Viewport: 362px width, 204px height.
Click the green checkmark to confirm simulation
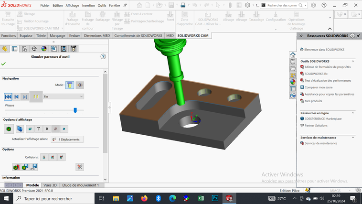pos(4,64)
